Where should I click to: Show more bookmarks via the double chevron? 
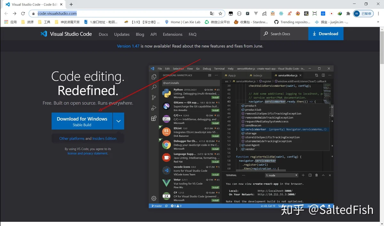378,22
